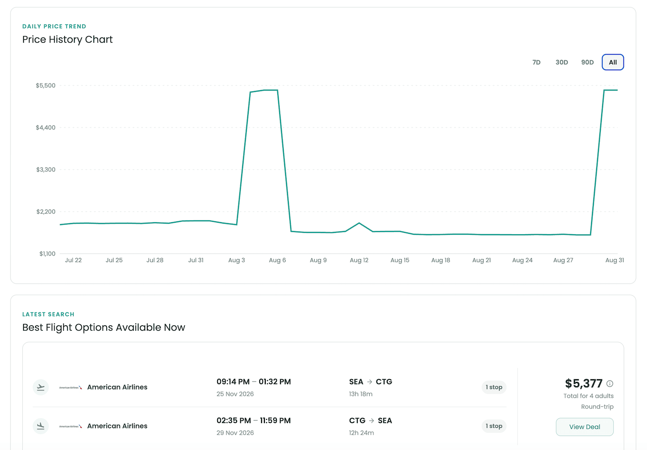
Task: Click the 29 Nov 2026 date
Action: coord(235,433)
